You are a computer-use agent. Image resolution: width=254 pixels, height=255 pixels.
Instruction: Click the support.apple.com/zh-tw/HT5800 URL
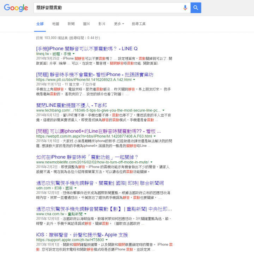70,240
